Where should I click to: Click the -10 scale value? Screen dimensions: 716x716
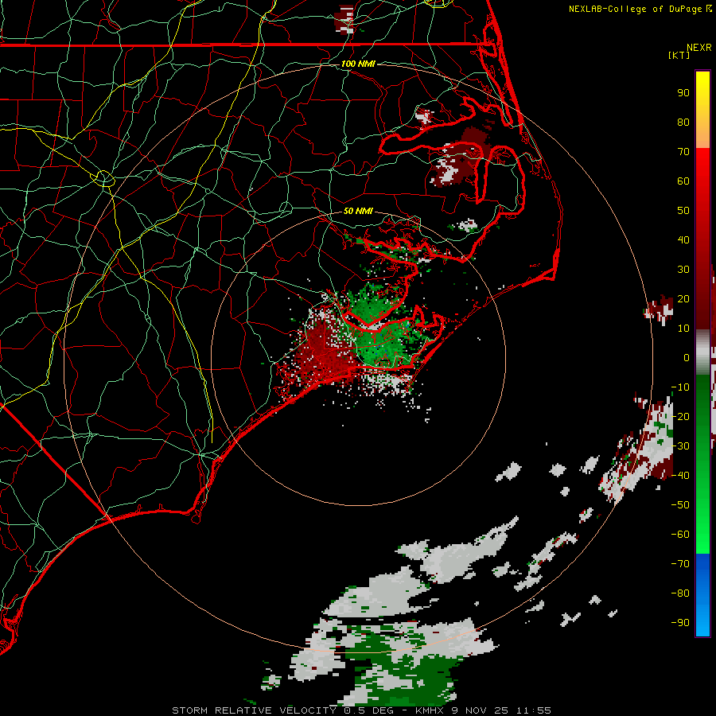tap(680, 387)
